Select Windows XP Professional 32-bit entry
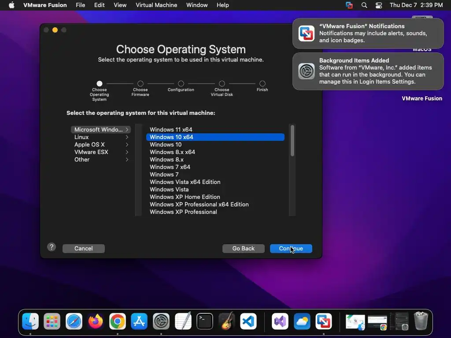Image resolution: width=451 pixels, height=338 pixels. (x=215, y=212)
